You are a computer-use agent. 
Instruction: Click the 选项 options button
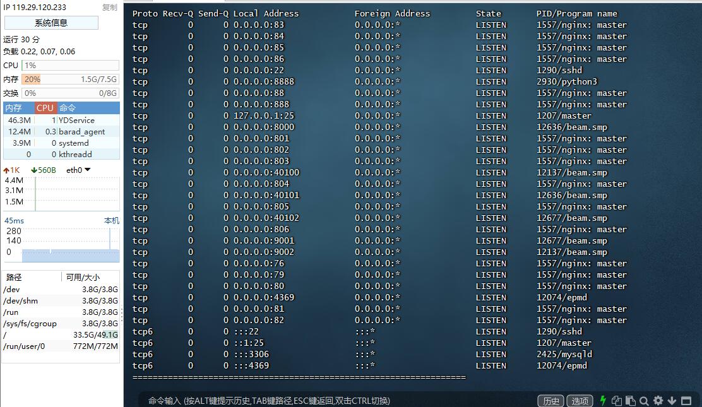pos(580,401)
